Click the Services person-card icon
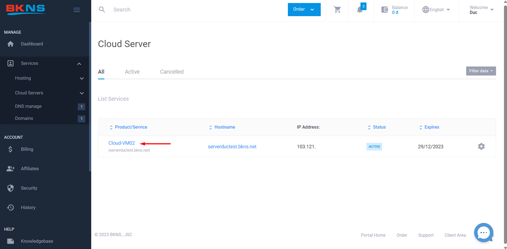507x249 pixels. click(10, 63)
